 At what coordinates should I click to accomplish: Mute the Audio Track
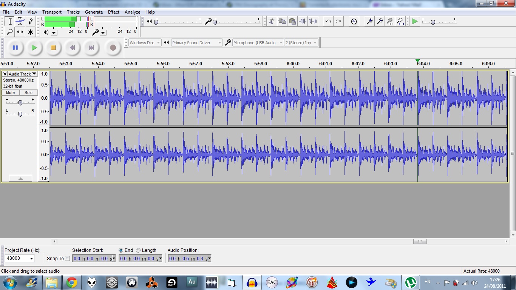(11, 93)
